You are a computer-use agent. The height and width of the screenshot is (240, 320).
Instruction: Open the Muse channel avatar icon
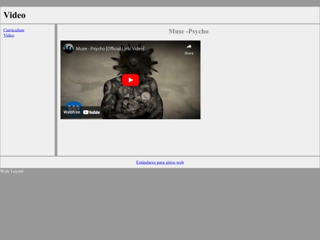[68, 49]
